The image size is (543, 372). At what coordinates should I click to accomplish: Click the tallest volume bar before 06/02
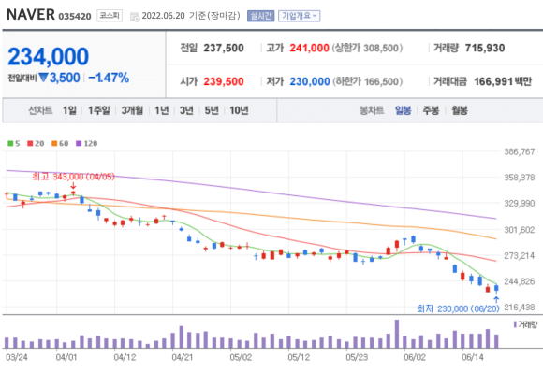click(397, 334)
